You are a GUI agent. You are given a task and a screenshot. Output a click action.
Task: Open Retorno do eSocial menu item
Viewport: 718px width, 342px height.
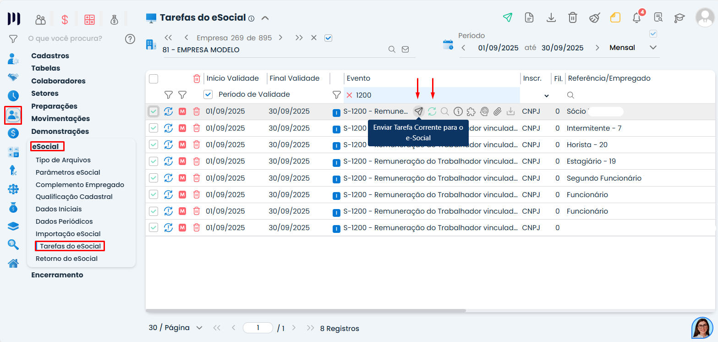click(66, 259)
